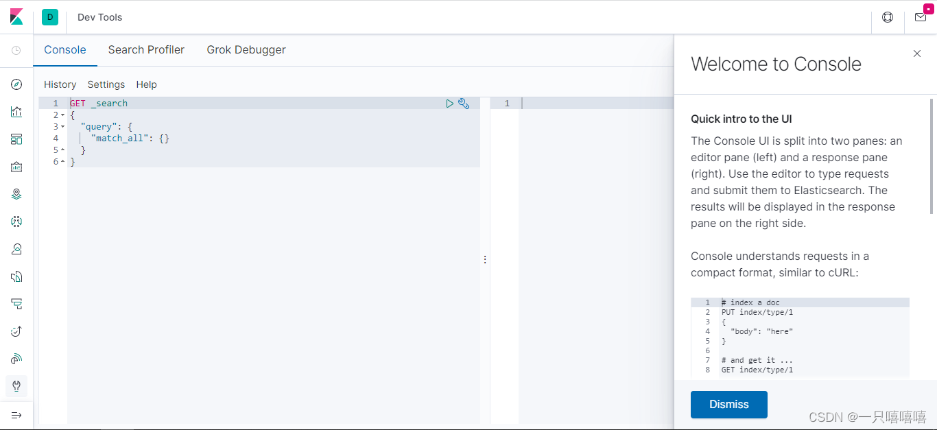Click "# and get it ..." comment line
This screenshot has width=937, height=430.
(757, 360)
